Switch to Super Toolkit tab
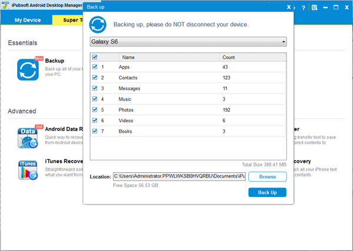This screenshot has width=353, height=251. (68, 20)
